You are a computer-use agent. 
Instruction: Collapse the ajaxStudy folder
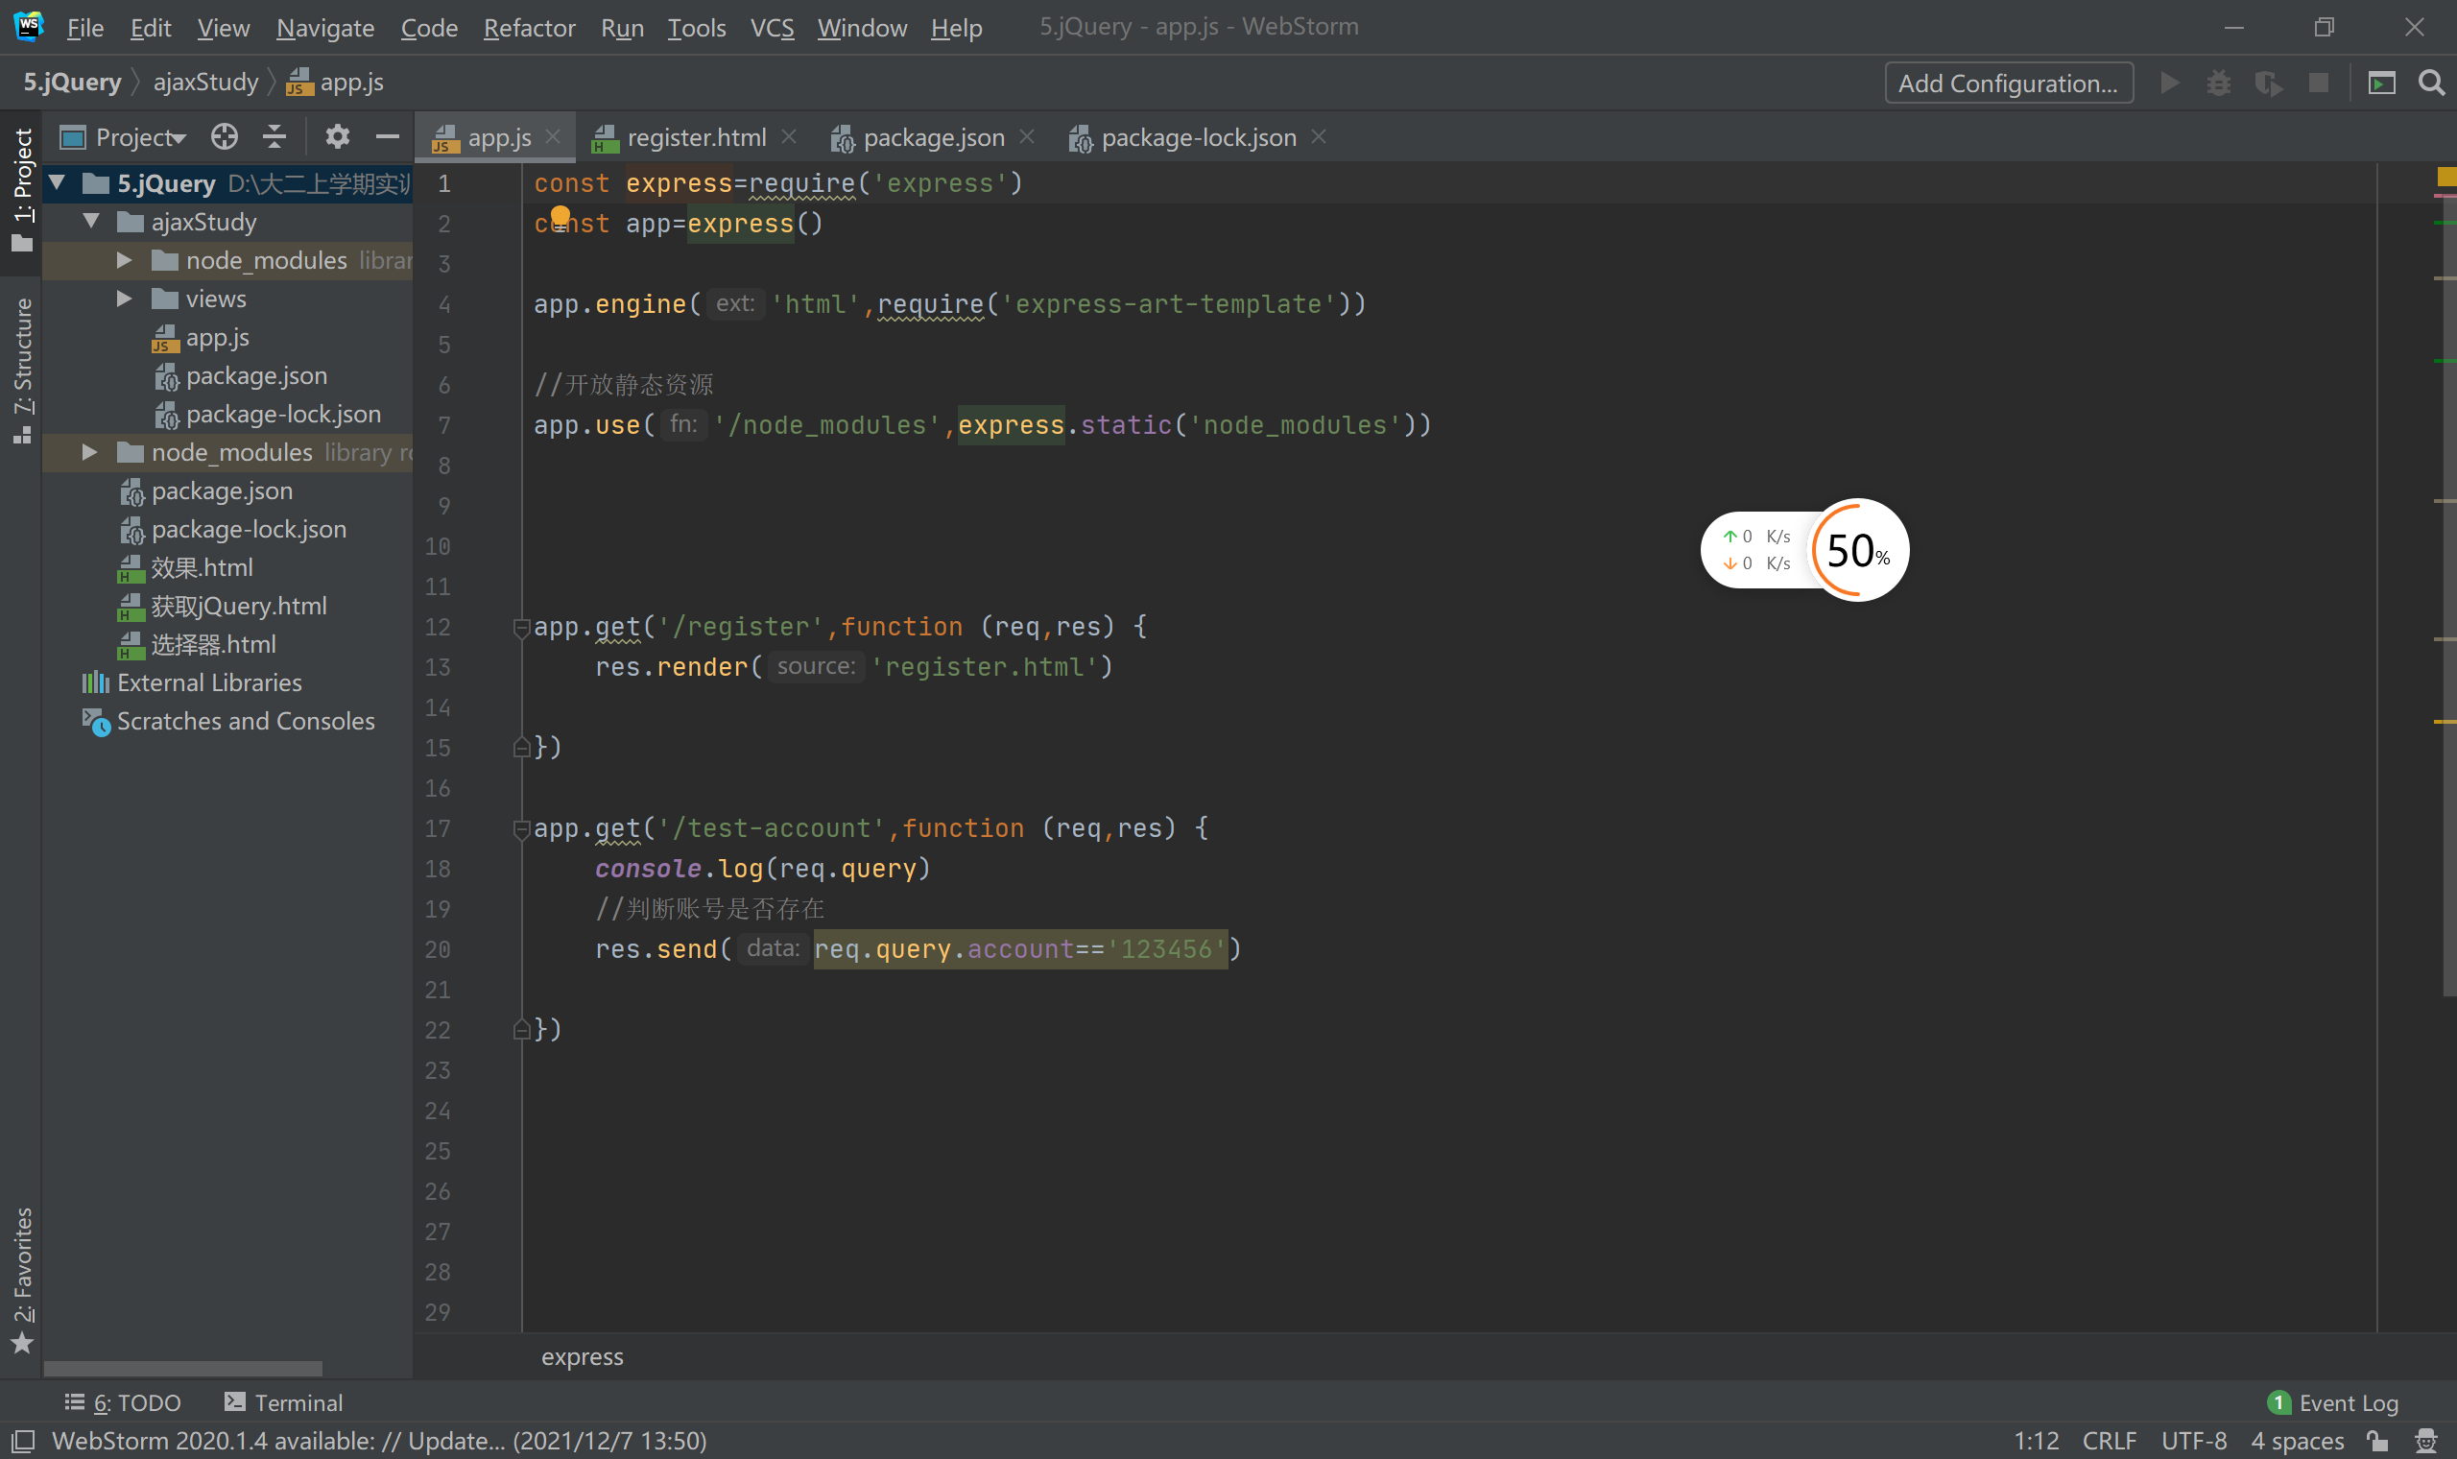tap(91, 222)
